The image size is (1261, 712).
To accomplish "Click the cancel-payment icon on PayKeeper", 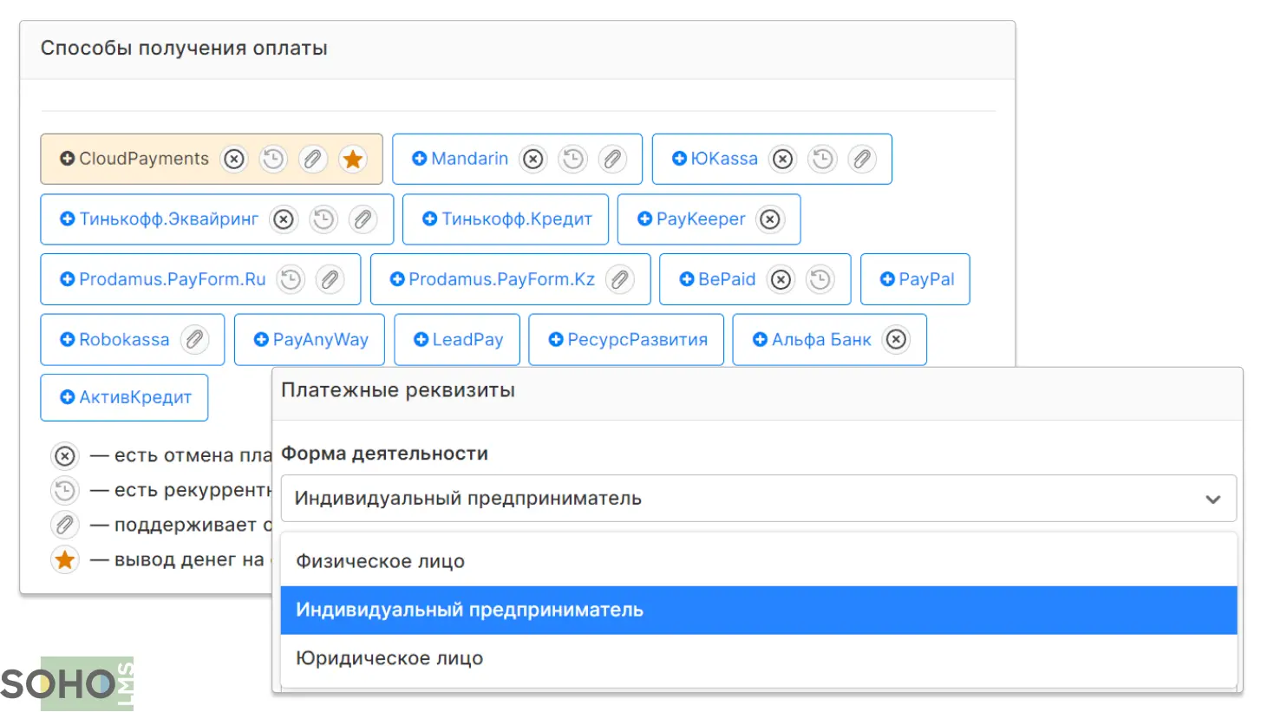I will click(x=770, y=219).
